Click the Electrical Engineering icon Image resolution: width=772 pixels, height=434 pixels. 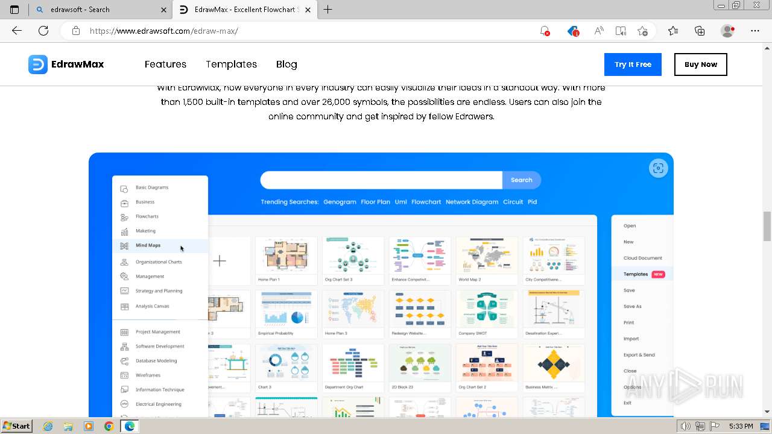124,404
